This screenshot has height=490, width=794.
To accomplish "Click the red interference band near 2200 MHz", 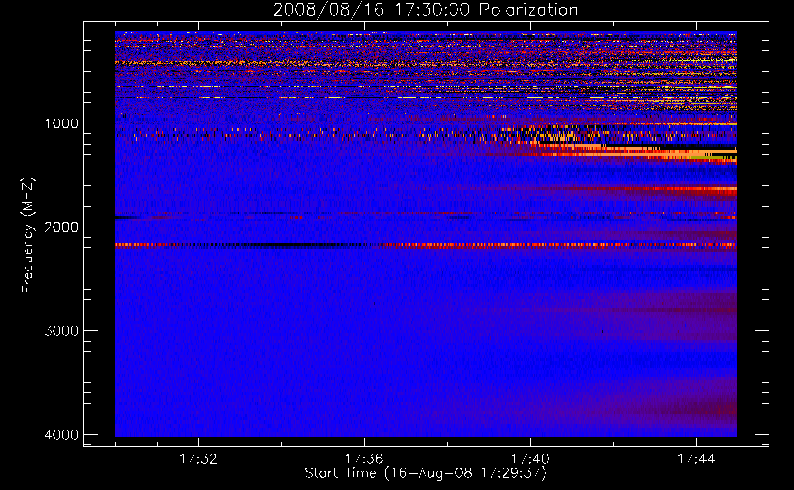I will [426, 245].
